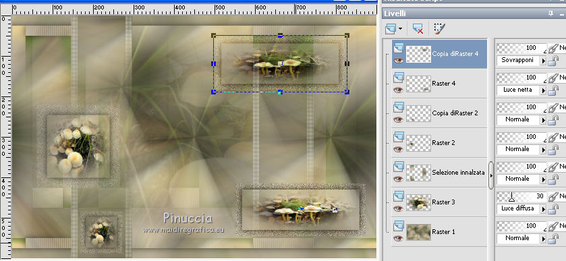This screenshot has height=261, width=566.
Task: Click the Raster 1 layer thumbnail
Action: [x=419, y=232]
